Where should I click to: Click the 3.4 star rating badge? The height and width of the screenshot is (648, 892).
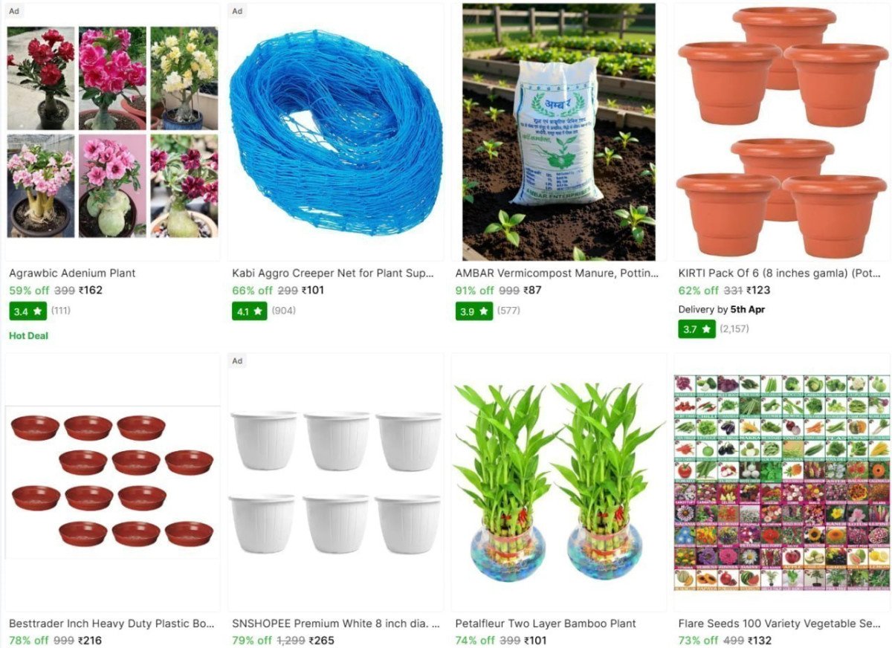28,311
